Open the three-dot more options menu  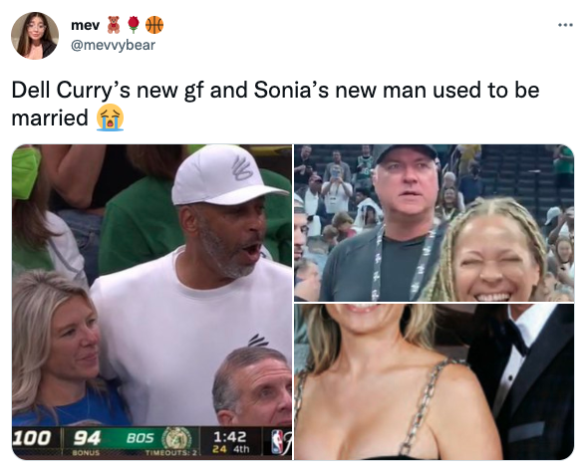click(x=565, y=25)
